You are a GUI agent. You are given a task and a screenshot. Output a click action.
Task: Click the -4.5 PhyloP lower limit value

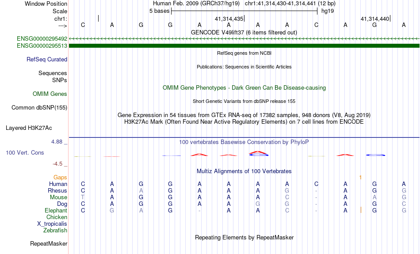point(57,164)
